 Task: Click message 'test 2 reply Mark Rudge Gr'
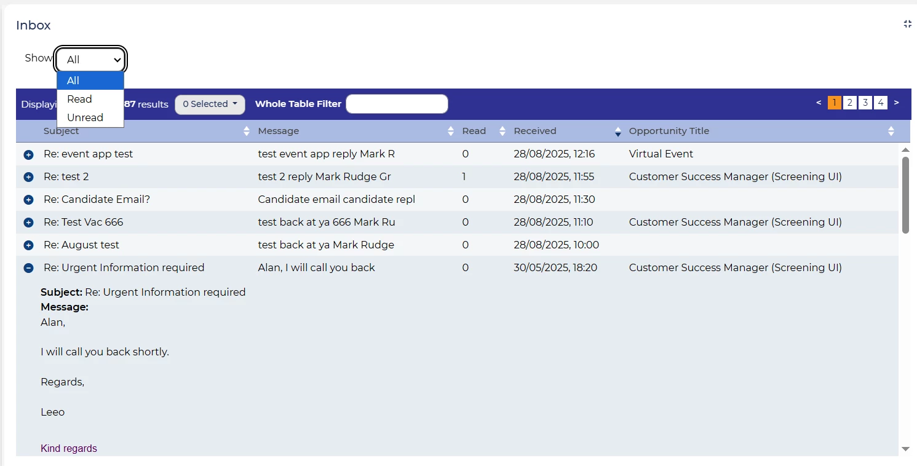(325, 177)
